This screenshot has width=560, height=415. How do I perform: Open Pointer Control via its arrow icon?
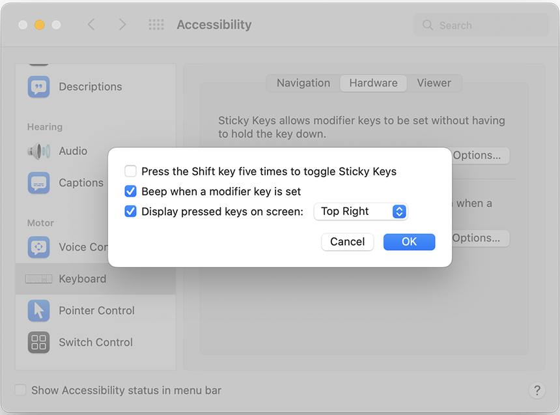pyautogui.click(x=38, y=311)
